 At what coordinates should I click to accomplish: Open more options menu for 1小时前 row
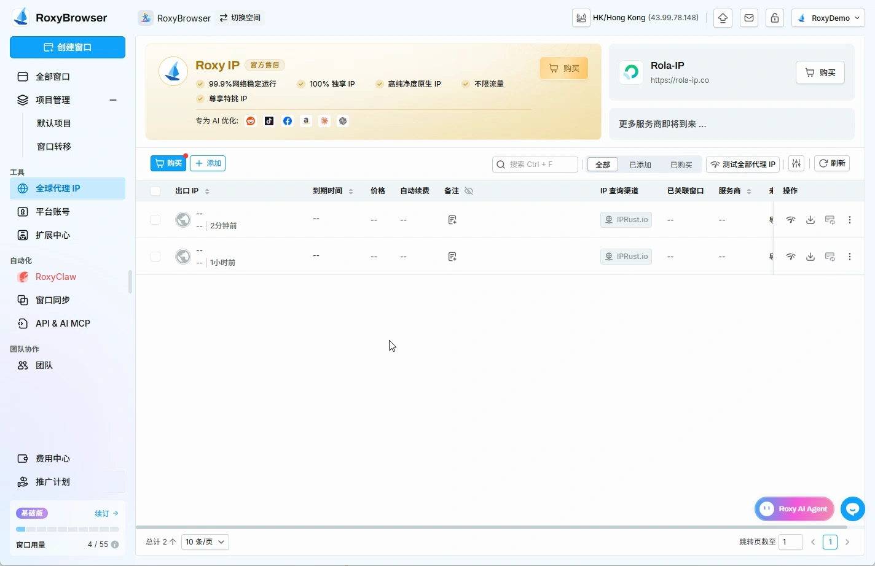(x=850, y=257)
